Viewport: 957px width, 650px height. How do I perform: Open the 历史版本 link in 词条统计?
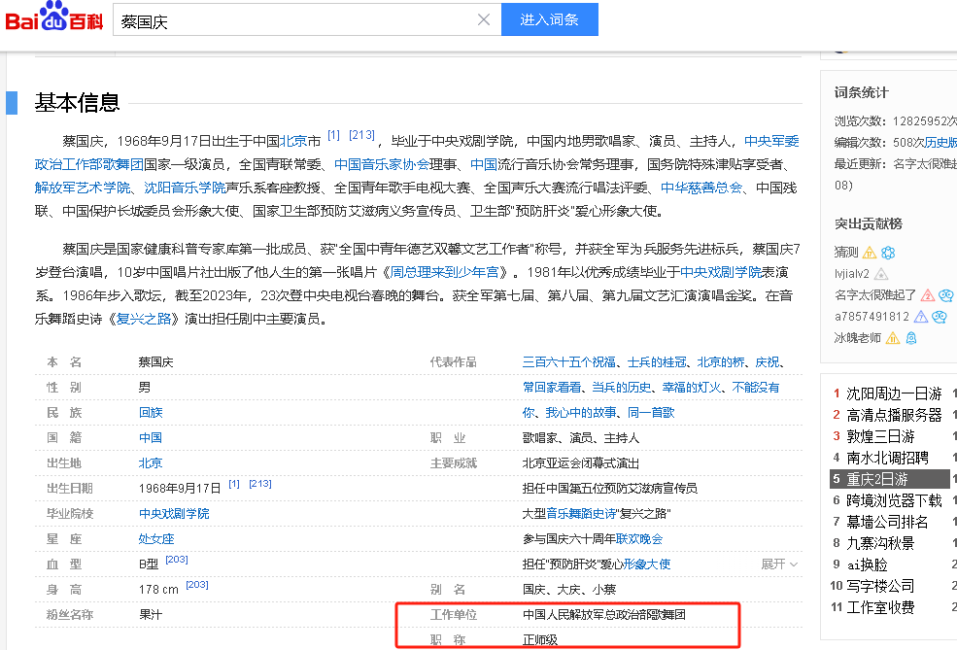click(940, 142)
